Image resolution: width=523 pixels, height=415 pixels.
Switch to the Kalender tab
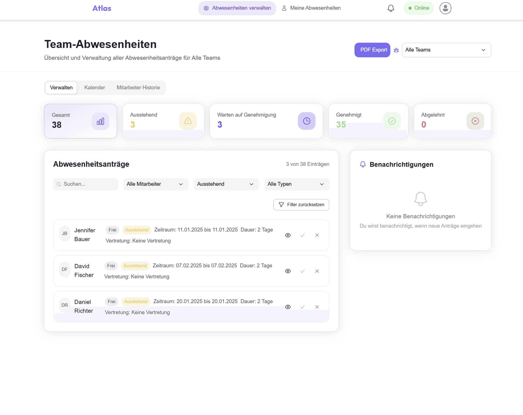(95, 88)
